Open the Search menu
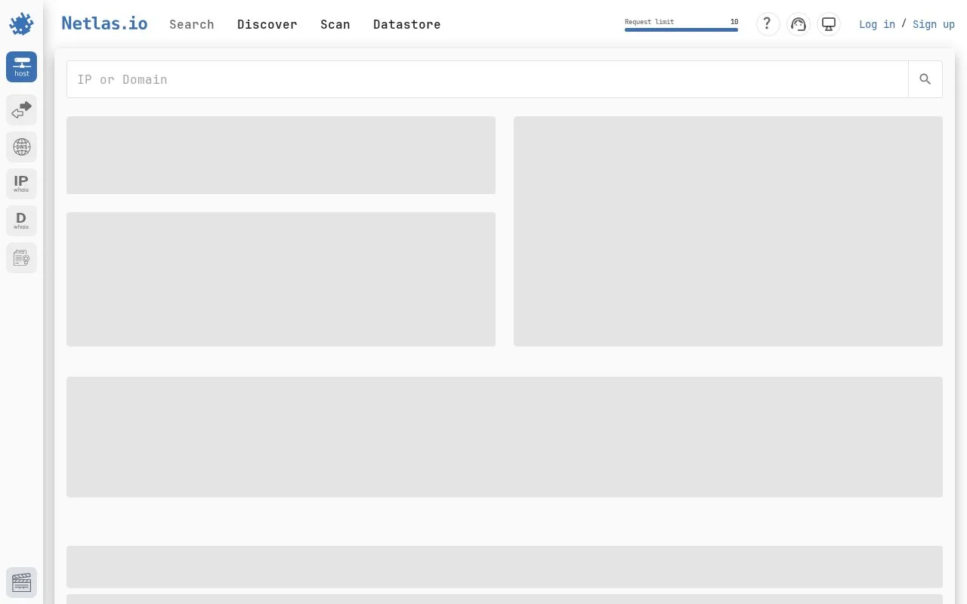 click(192, 24)
